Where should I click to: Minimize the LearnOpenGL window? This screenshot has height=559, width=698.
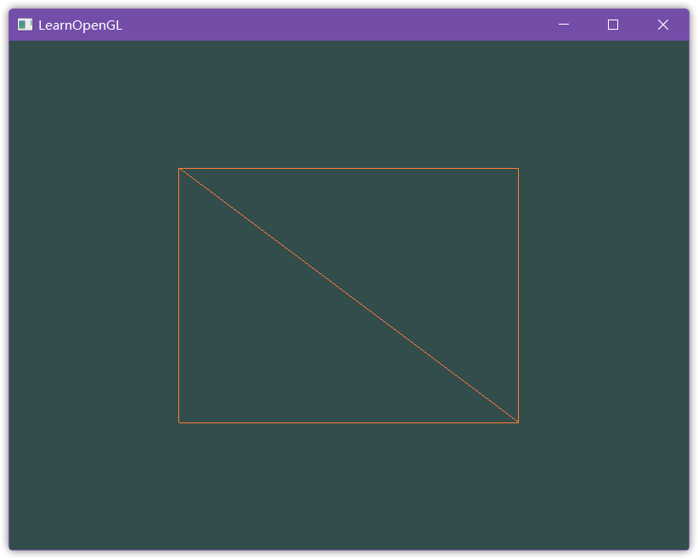click(x=563, y=25)
